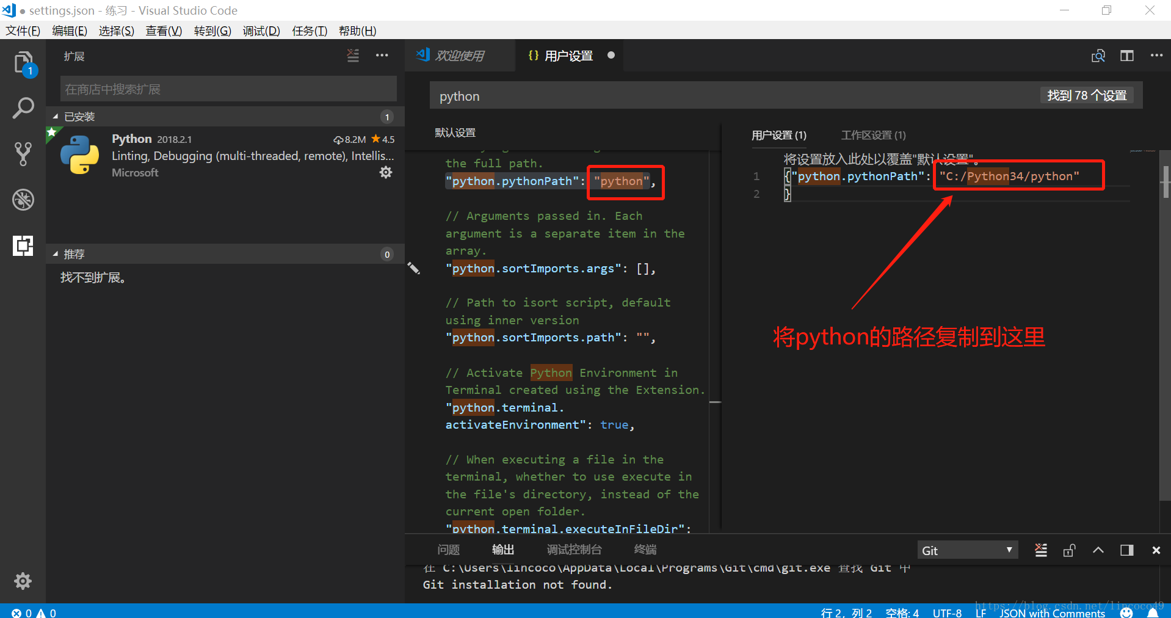Open the 任务(T) menu

click(x=310, y=31)
